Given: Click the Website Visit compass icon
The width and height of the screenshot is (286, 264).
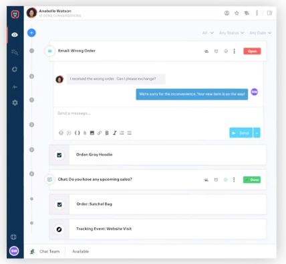Looking at the screenshot, I should pos(59,229).
